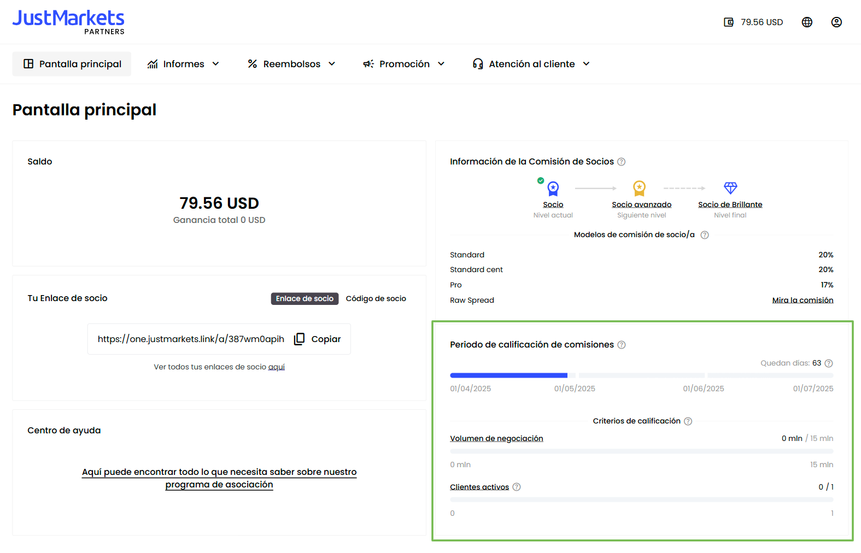The height and width of the screenshot is (553, 861).
Task: Click the Socio avanzado gold badge icon
Action: pyautogui.click(x=639, y=189)
